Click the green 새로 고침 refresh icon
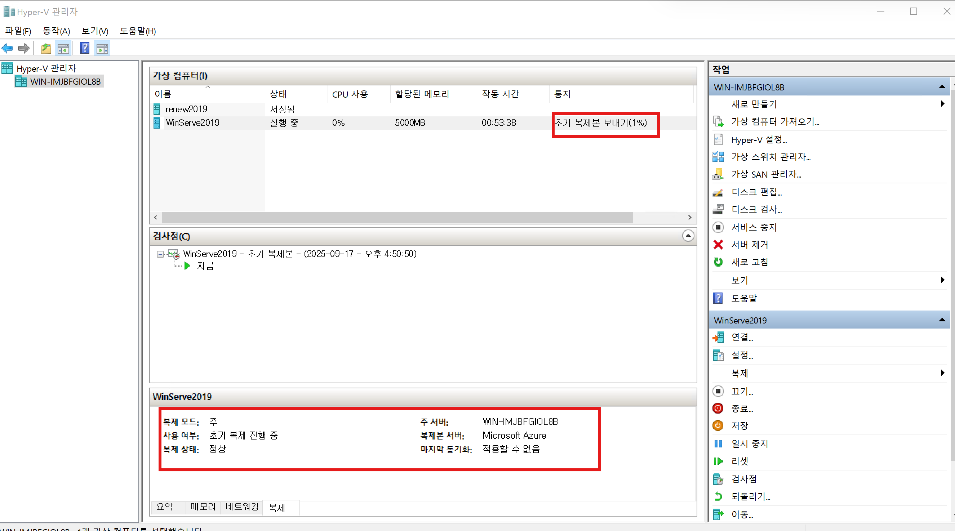This screenshot has height=531, width=955. pos(718,262)
